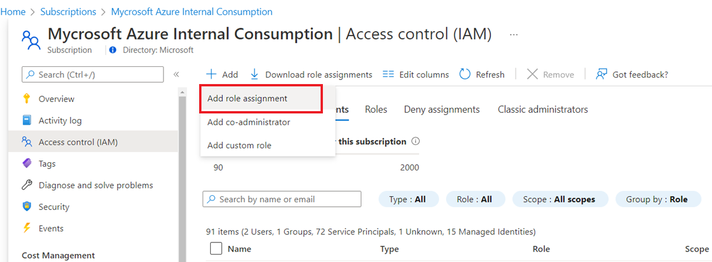Click the Got feedback person icon
The width and height of the screenshot is (712, 262).
[x=601, y=74]
